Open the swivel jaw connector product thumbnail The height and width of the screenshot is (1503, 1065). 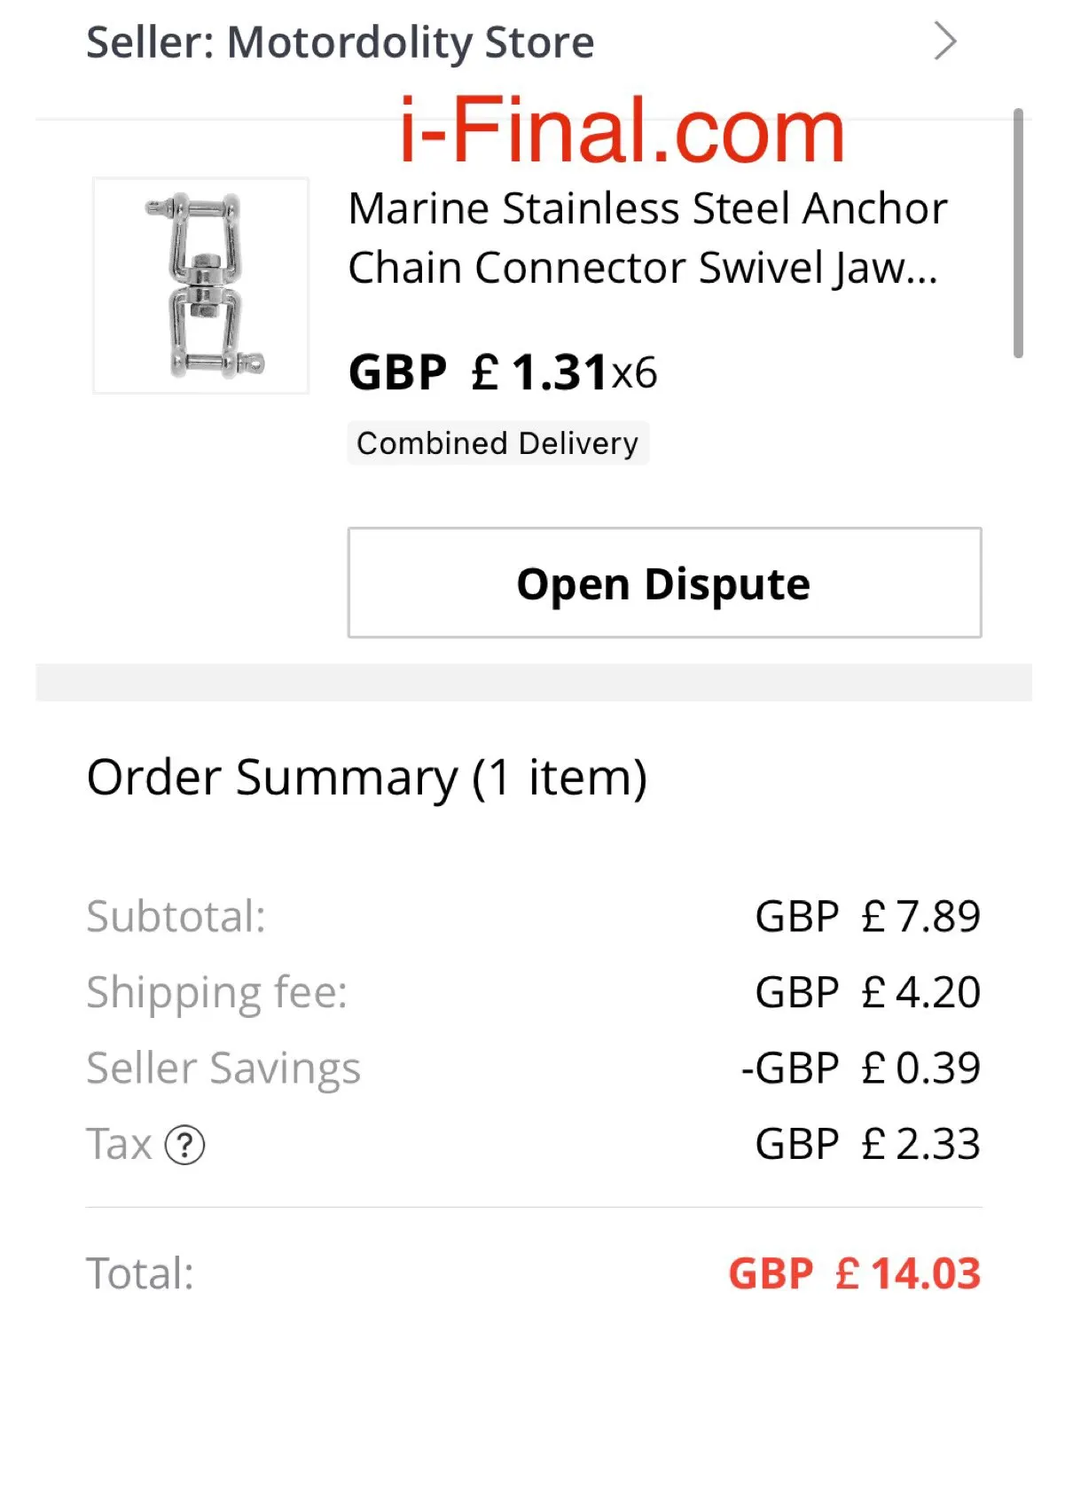201,285
